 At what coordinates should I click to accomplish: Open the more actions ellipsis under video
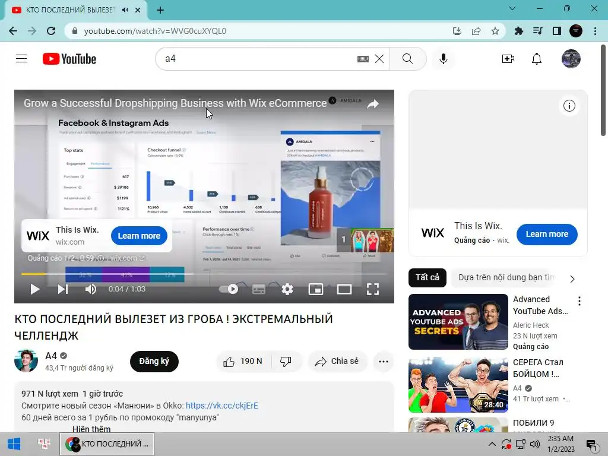[x=384, y=362]
